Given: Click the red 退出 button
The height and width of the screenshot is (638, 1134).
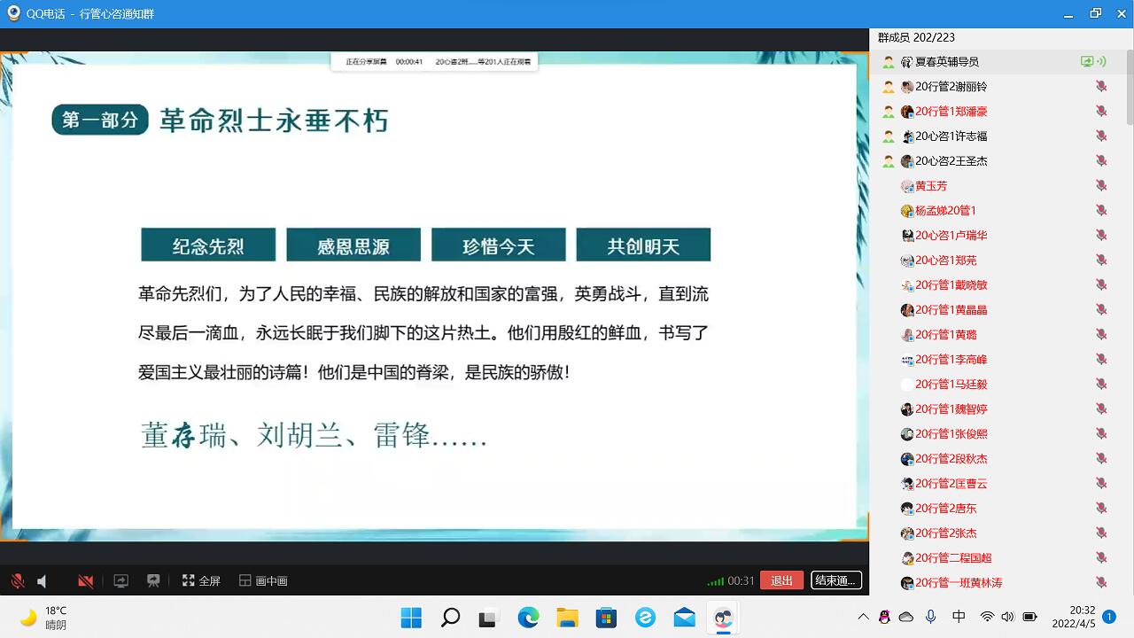Looking at the screenshot, I should (781, 580).
